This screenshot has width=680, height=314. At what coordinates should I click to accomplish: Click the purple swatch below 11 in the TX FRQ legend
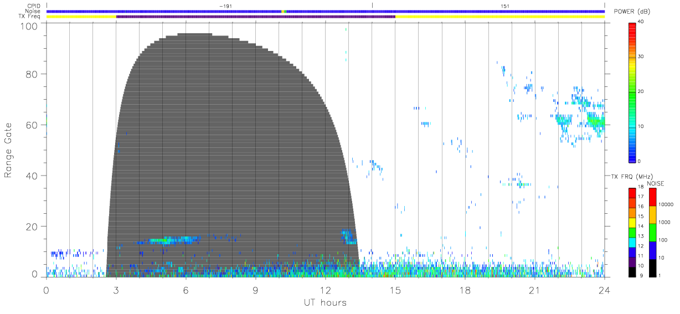(x=632, y=262)
